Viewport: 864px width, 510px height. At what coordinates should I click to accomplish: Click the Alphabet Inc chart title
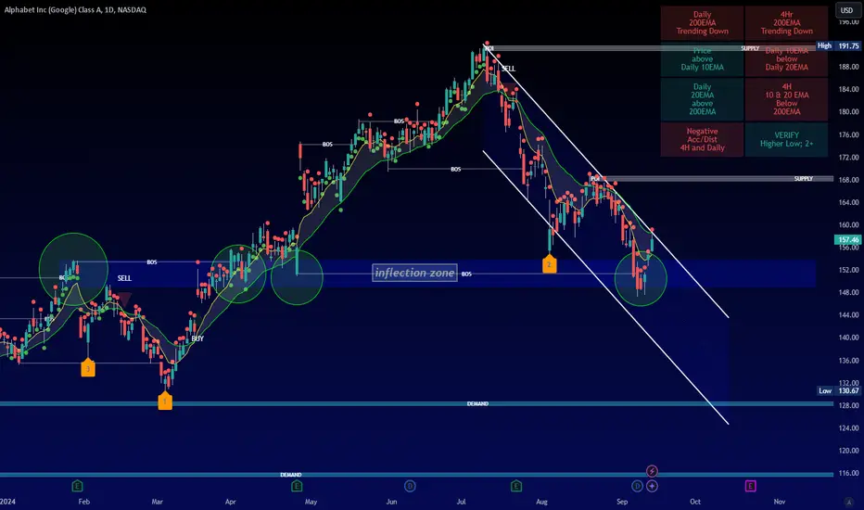click(x=75, y=9)
